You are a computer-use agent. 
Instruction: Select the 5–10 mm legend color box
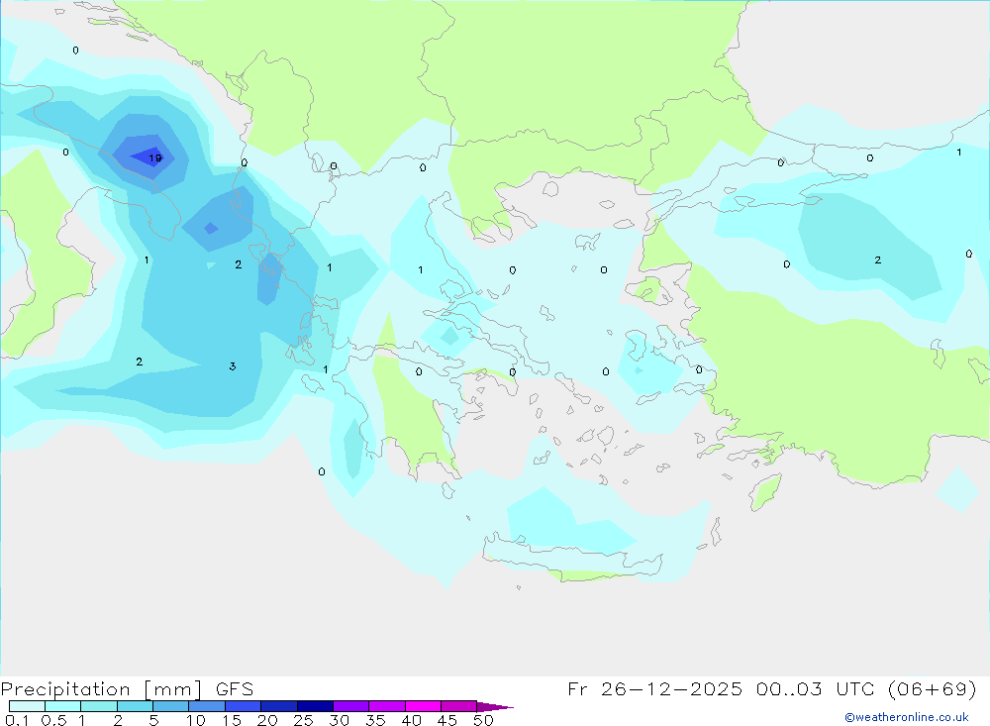[x=171, y=706]
